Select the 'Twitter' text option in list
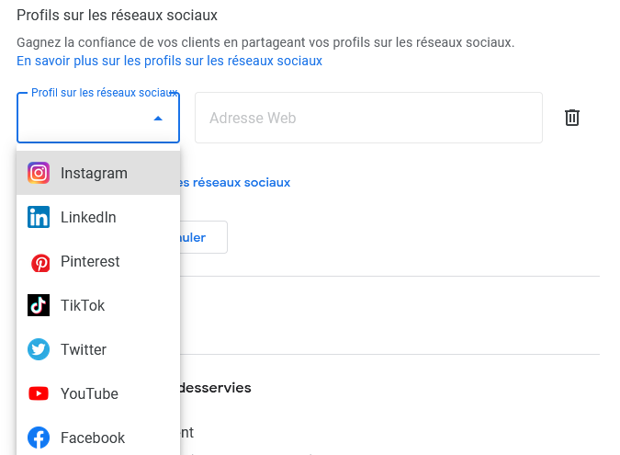The height and width of the screenshot is (455, 620). point(84,349)
